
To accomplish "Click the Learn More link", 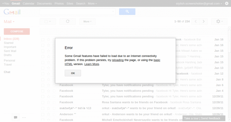I will tap(92, 64).
